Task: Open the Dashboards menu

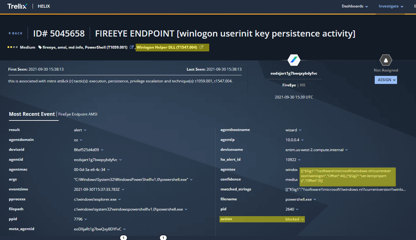Action: 355,6
